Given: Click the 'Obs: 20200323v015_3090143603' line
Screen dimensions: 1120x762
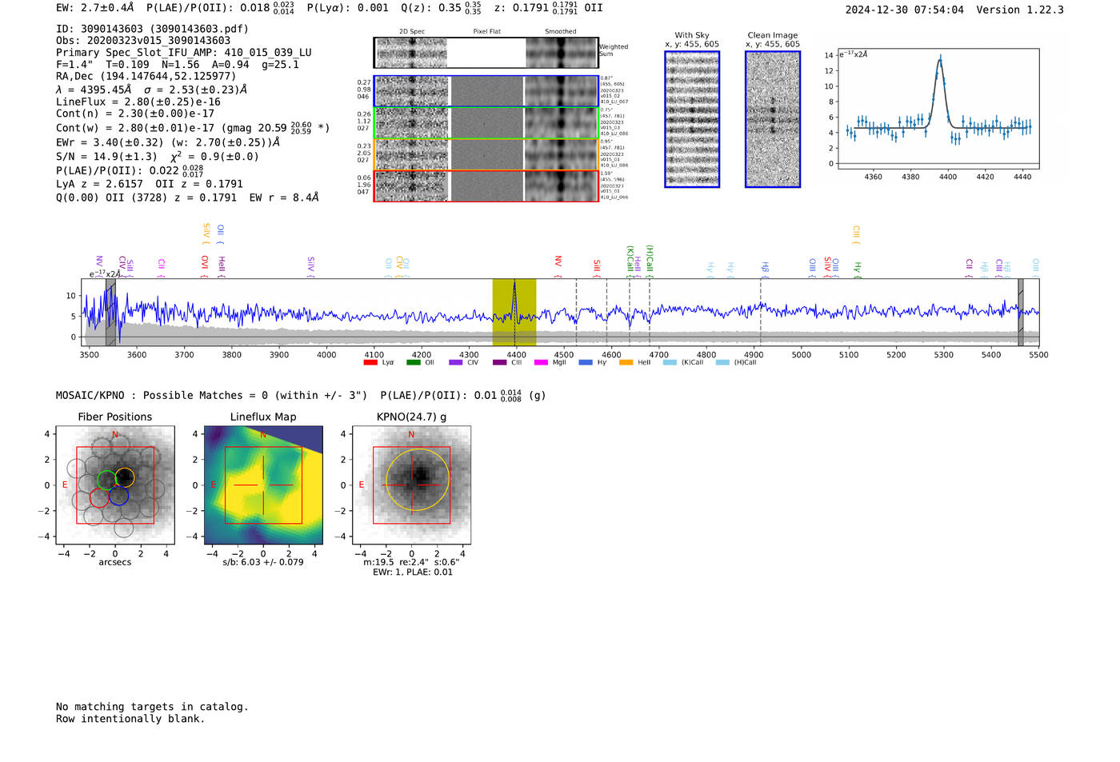Looking at the screenshot, I should pos(143,41).
